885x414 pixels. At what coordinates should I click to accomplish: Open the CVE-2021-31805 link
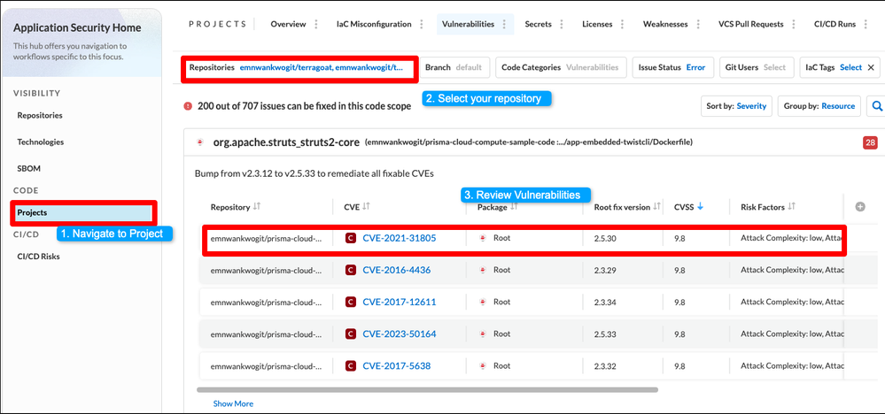(x=399, y=238)
